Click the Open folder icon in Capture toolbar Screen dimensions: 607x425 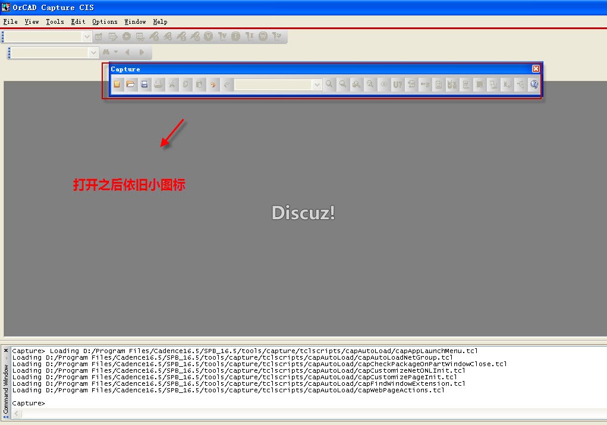point(130,84)
